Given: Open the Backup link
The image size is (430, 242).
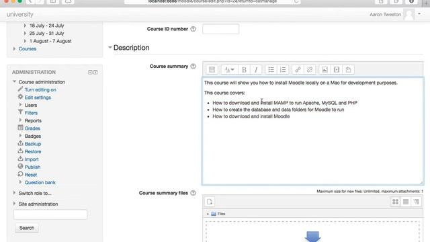Looking at the screenshot, I should click(33, 144).
